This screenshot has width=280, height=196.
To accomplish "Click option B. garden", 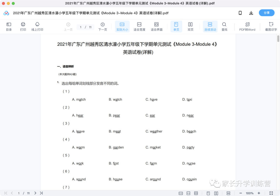I will [116, 147].
